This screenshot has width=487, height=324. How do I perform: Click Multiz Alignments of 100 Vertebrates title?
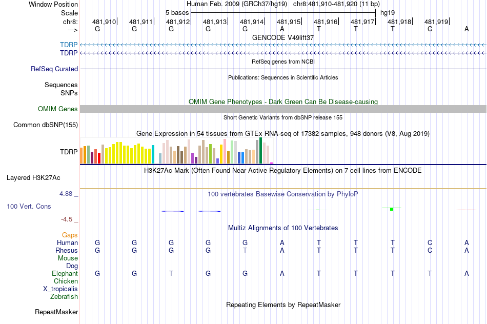tap(283, 228)
